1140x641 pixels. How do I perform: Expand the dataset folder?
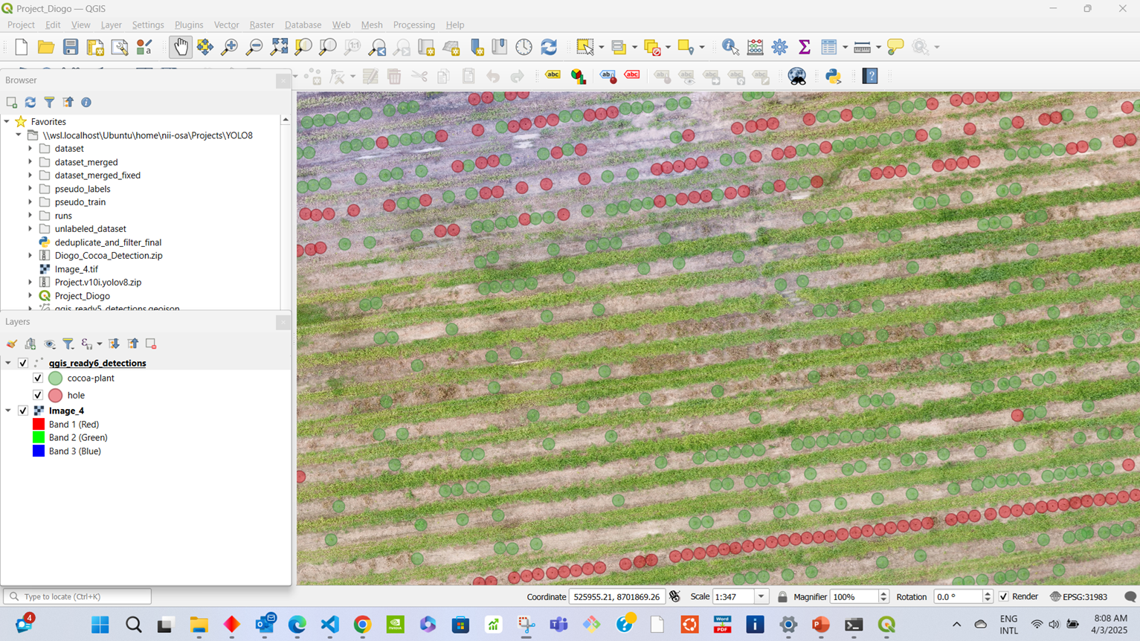(30, 149)
